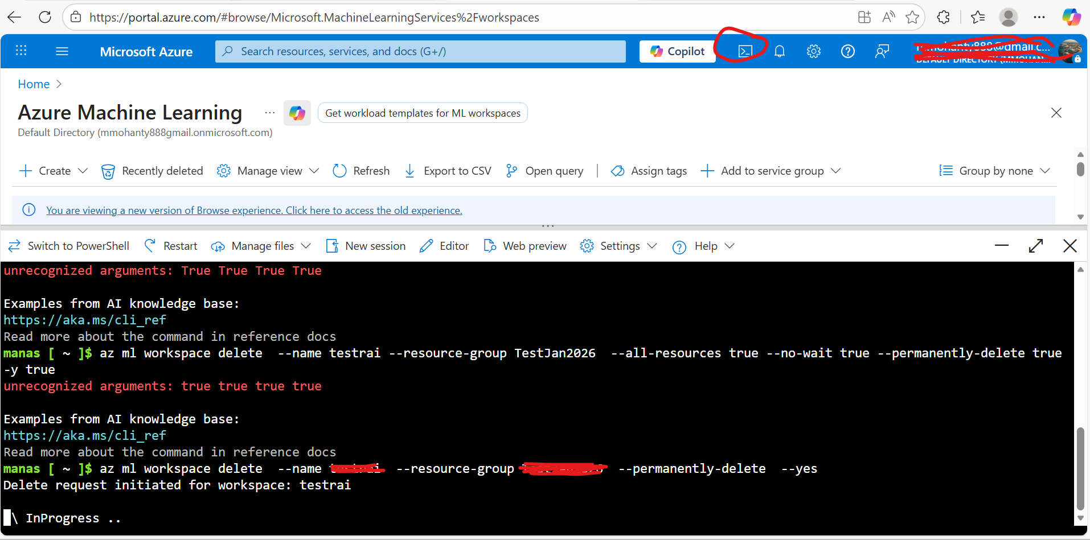Open browser settings and more menu
The width and height of the screenshot is (1090, 540).
pos(1039,17)
